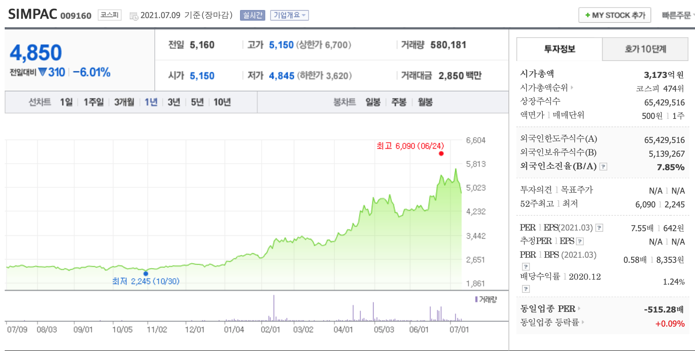Show 월봉 candlestick chart
Image resolution: width=695 pixels, height=351 pixels.
425,102
